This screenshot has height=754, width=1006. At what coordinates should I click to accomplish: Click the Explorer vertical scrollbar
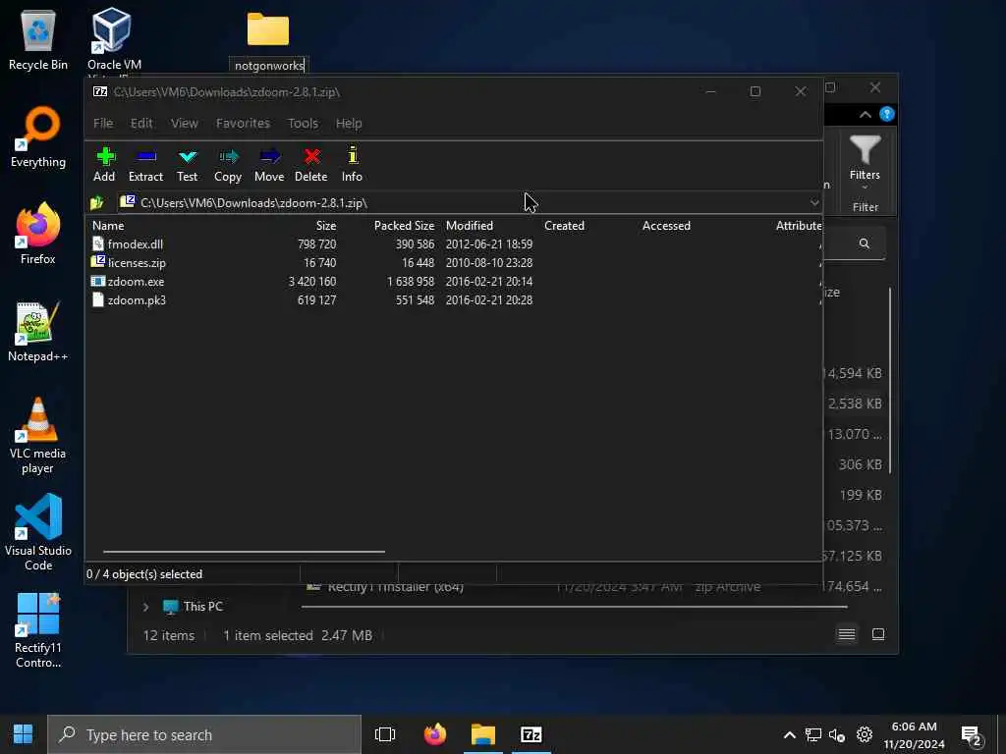coord(890,381)
